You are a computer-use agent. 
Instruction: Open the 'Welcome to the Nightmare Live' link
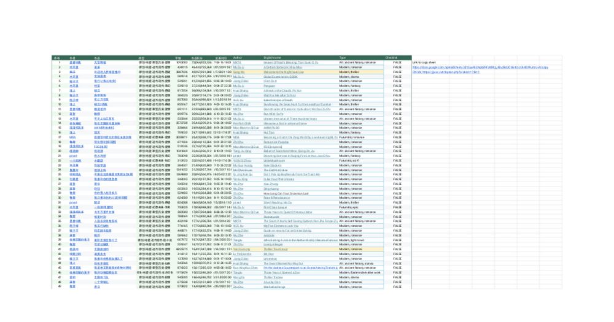tap(284, 72)
